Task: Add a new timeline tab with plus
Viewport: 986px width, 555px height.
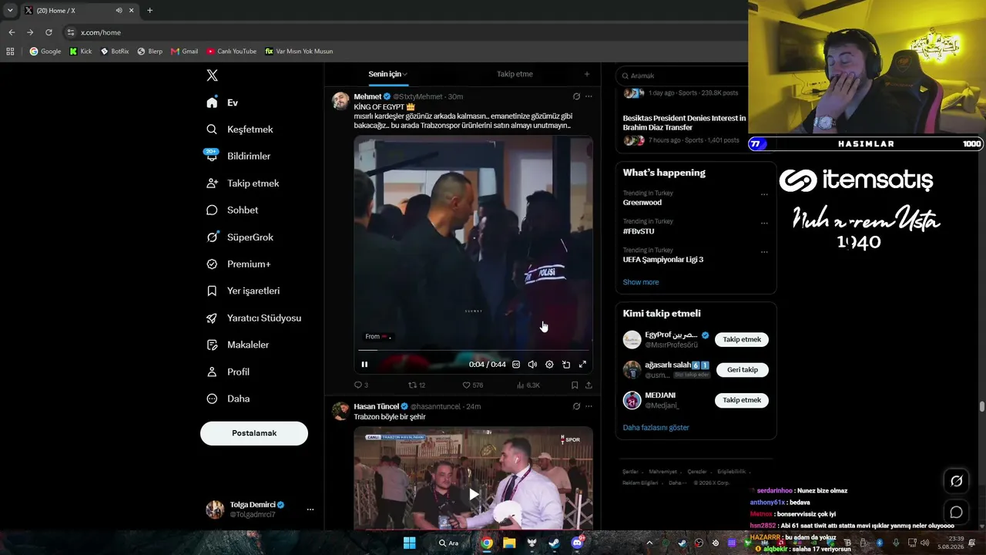Action: 587,74
